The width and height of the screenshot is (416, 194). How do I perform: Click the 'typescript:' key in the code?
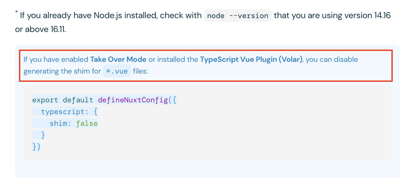(65, 112)
